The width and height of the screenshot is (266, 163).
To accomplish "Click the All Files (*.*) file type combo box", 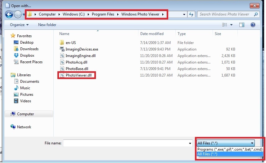I will pos(226,143).
